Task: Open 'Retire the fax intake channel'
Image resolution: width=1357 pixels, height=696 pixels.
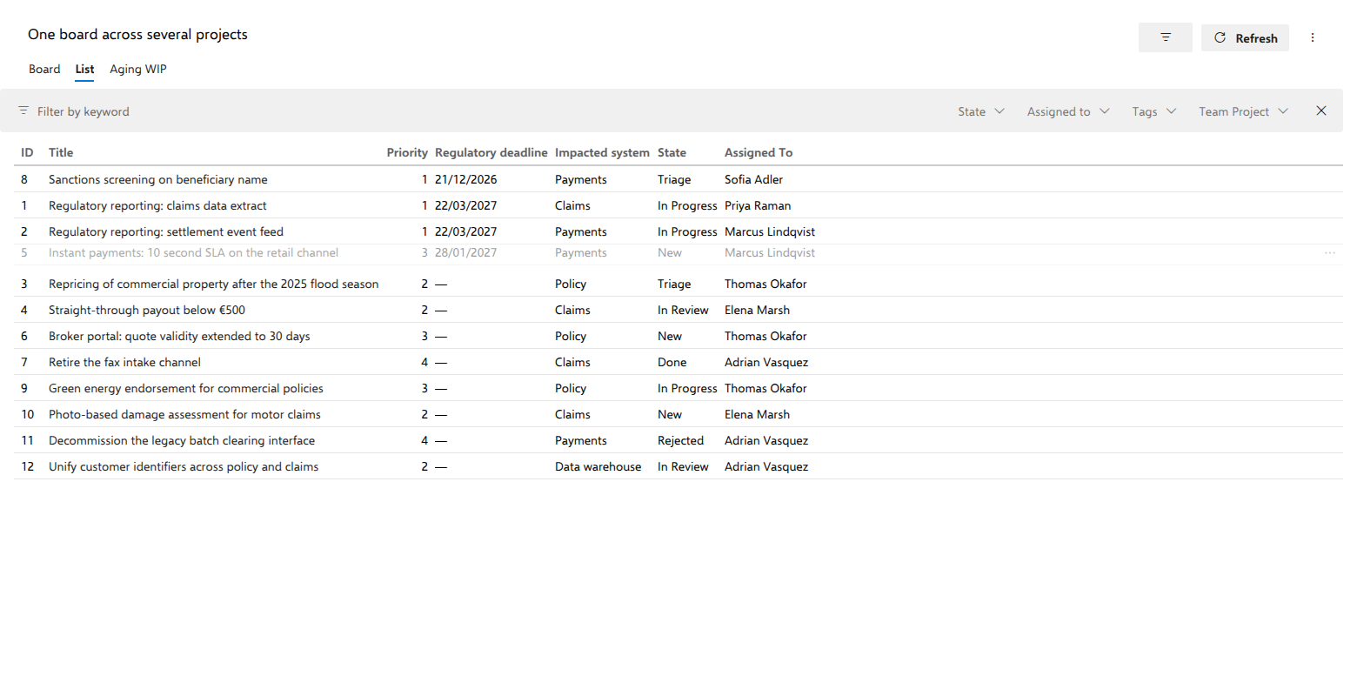Action: tap(124, 362)
